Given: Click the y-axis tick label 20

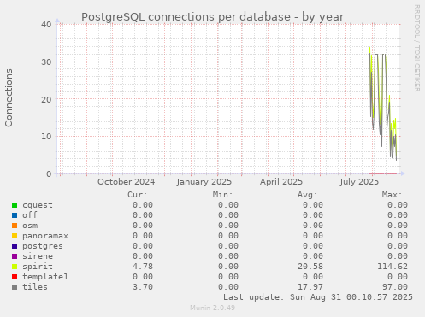Looking at the screenshot, I should click(46, 99).
